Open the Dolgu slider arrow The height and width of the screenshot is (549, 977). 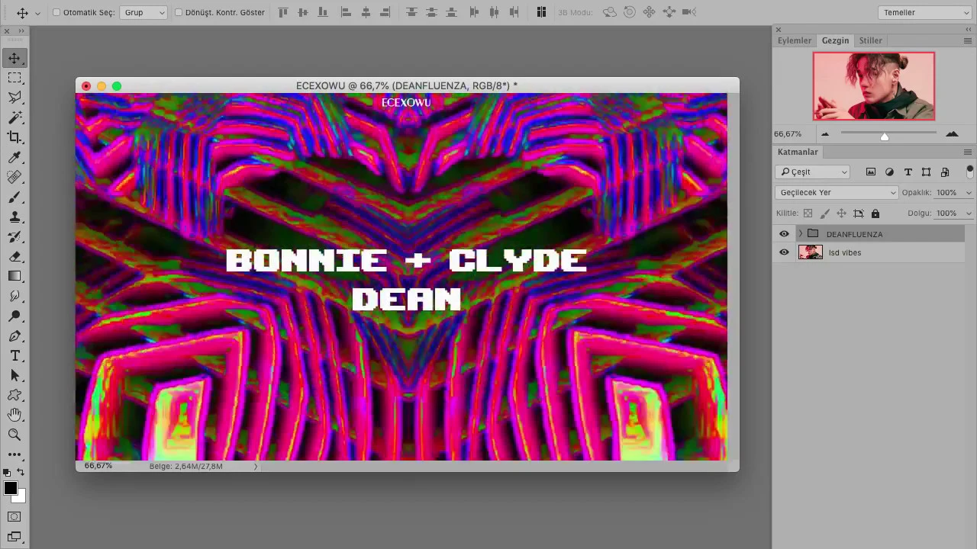point(969,213)
